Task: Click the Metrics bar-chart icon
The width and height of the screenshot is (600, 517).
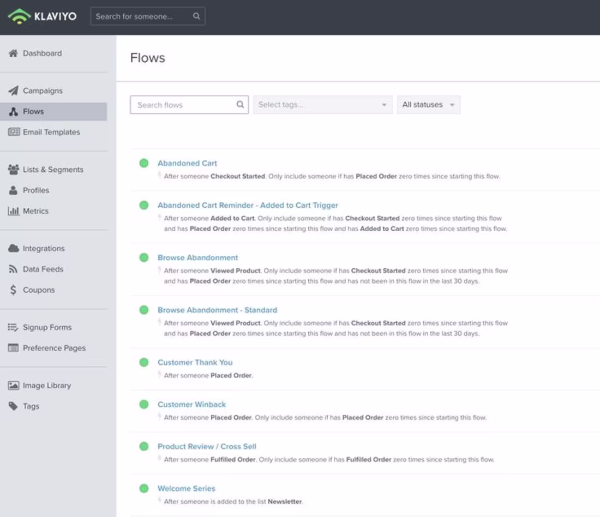Action: (x=15, y=211)
